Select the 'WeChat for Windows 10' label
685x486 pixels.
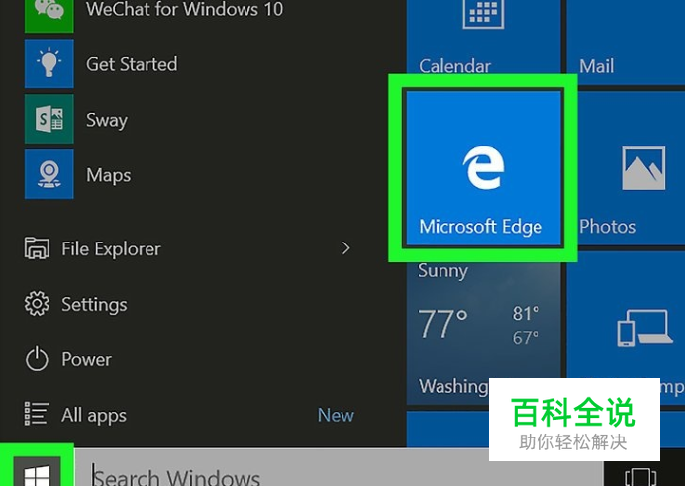point(184,9)
